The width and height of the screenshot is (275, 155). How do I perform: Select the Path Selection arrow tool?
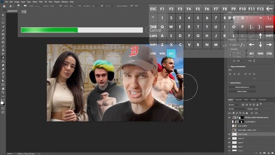pyautogui.click(x=3, y=81)
